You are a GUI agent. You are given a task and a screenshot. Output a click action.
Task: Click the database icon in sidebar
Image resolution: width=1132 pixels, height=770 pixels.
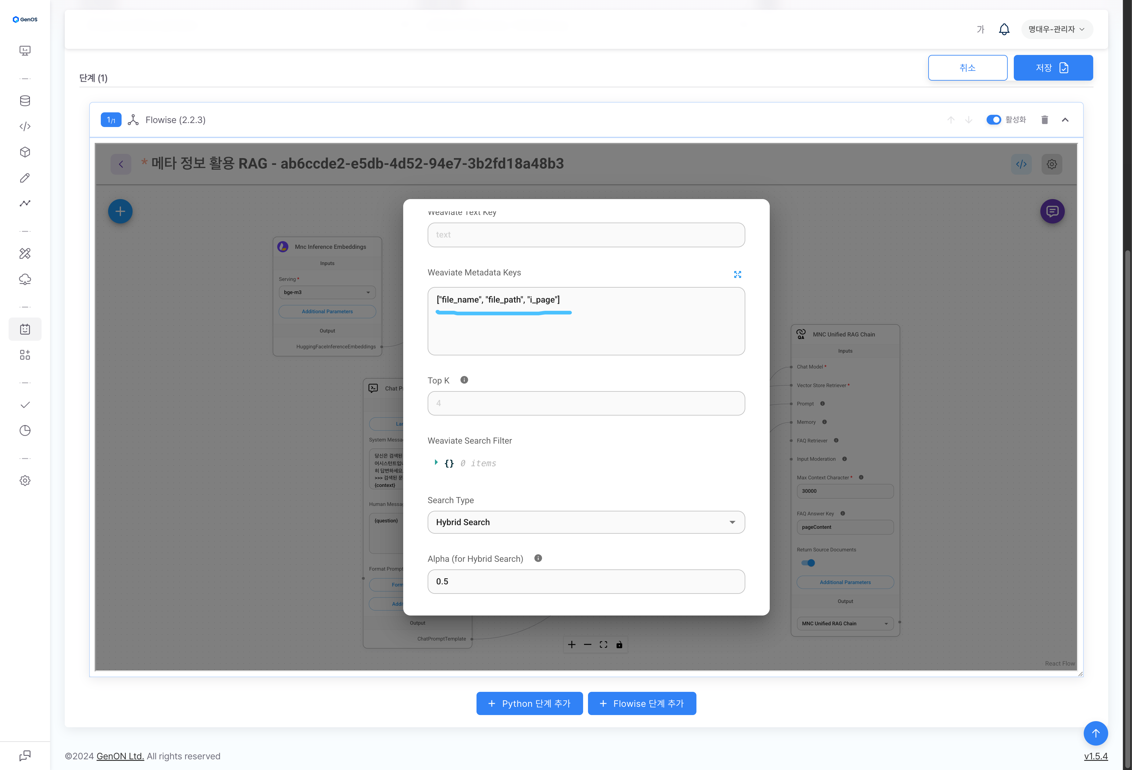(25, 101)
